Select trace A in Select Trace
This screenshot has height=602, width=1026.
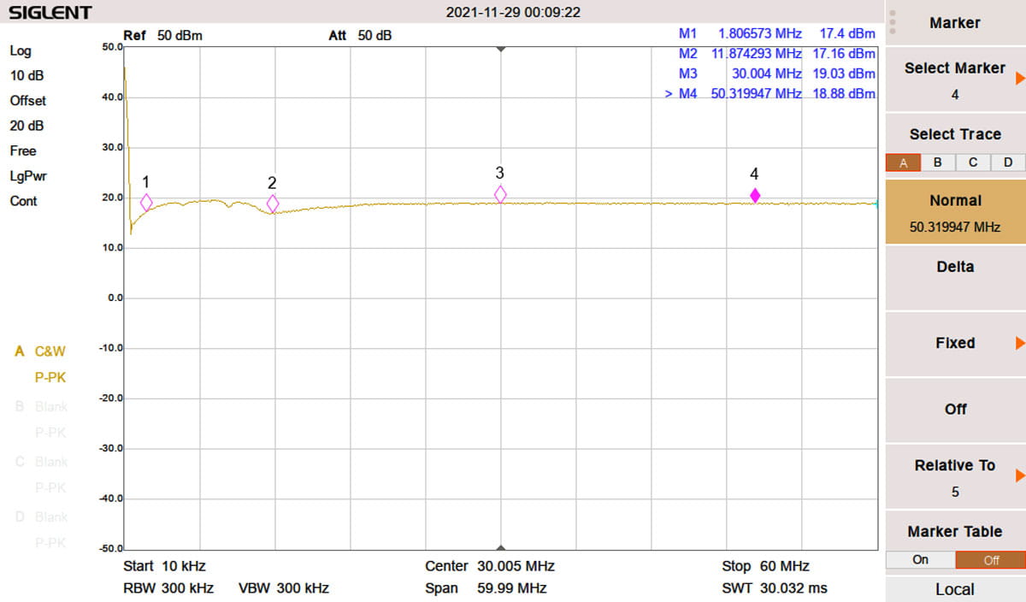903,162
